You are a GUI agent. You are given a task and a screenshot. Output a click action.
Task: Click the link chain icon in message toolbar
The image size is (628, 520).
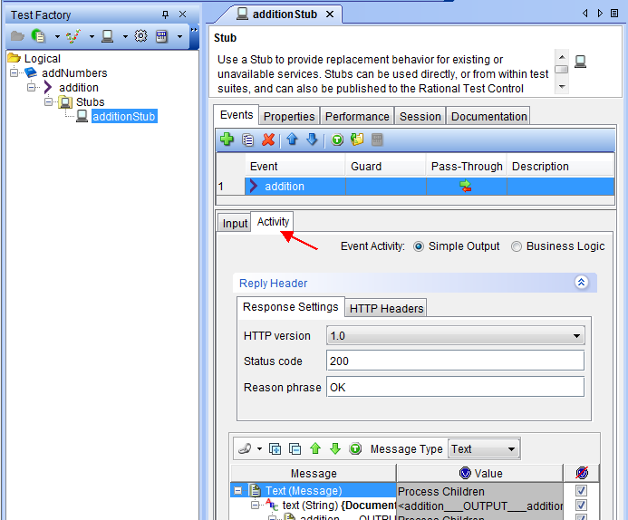click(245, 448)
